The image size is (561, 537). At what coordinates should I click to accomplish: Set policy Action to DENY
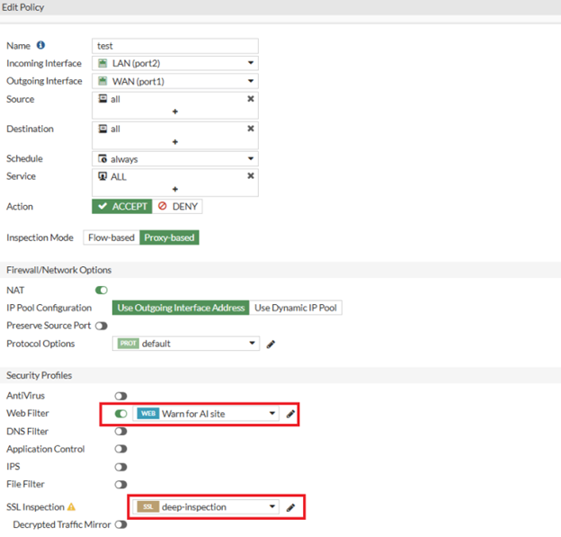point(177,207)
